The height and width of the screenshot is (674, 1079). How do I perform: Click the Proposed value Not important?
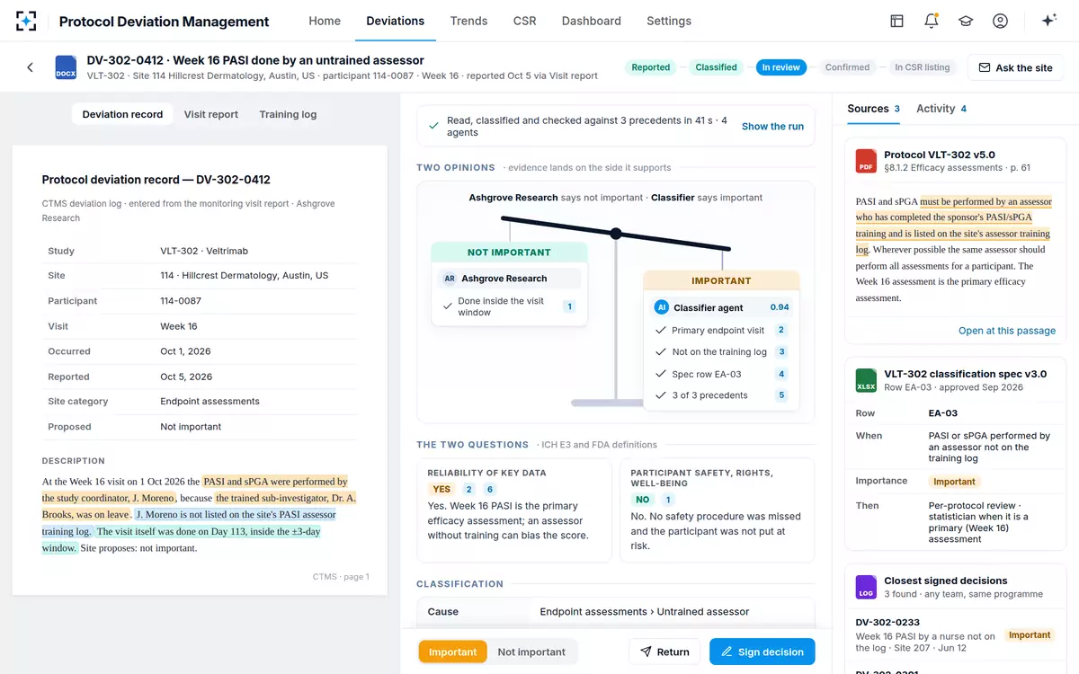pyautogui.click(x=191, y=427)
